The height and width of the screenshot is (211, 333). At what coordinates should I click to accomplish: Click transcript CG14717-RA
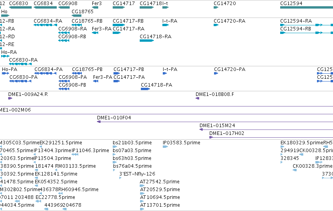click(x=117, y=33)
